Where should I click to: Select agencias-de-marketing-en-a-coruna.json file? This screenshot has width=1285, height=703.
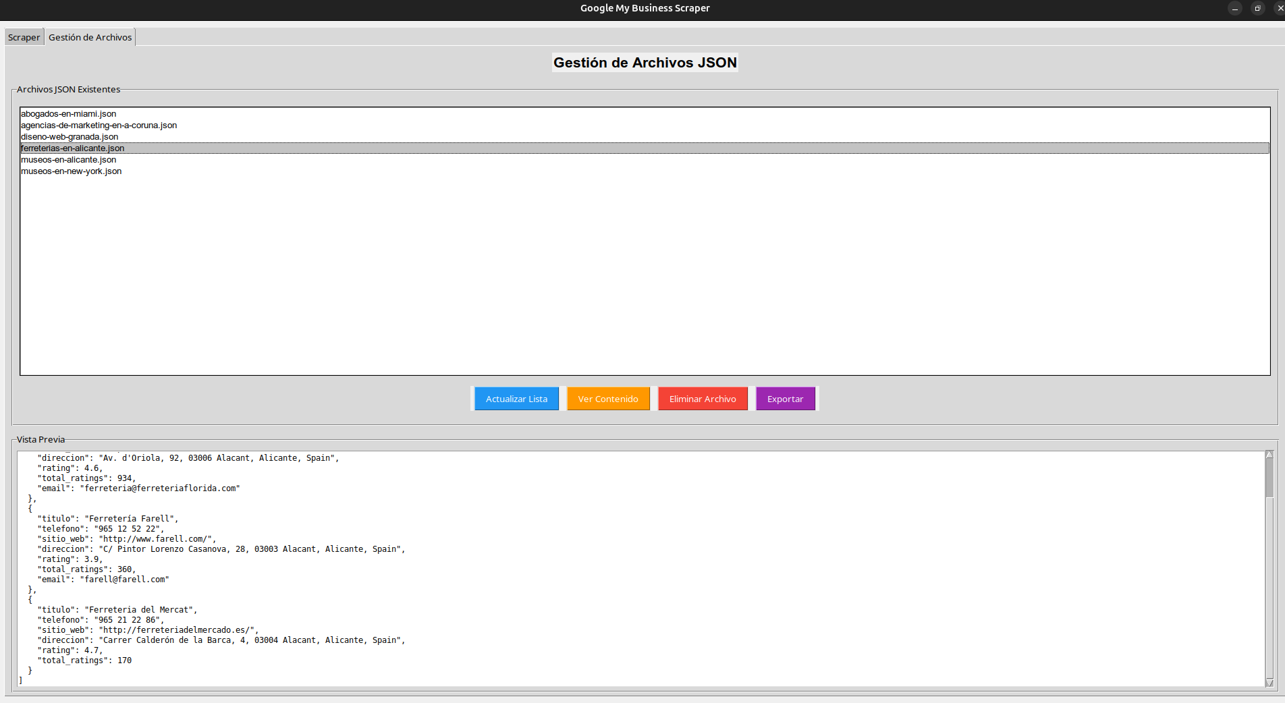[x=99, y=125]
